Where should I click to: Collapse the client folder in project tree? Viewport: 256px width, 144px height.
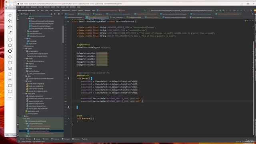(x=27, y=19)
